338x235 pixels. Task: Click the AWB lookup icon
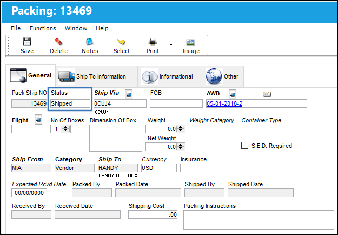click(x=233, y=94)
